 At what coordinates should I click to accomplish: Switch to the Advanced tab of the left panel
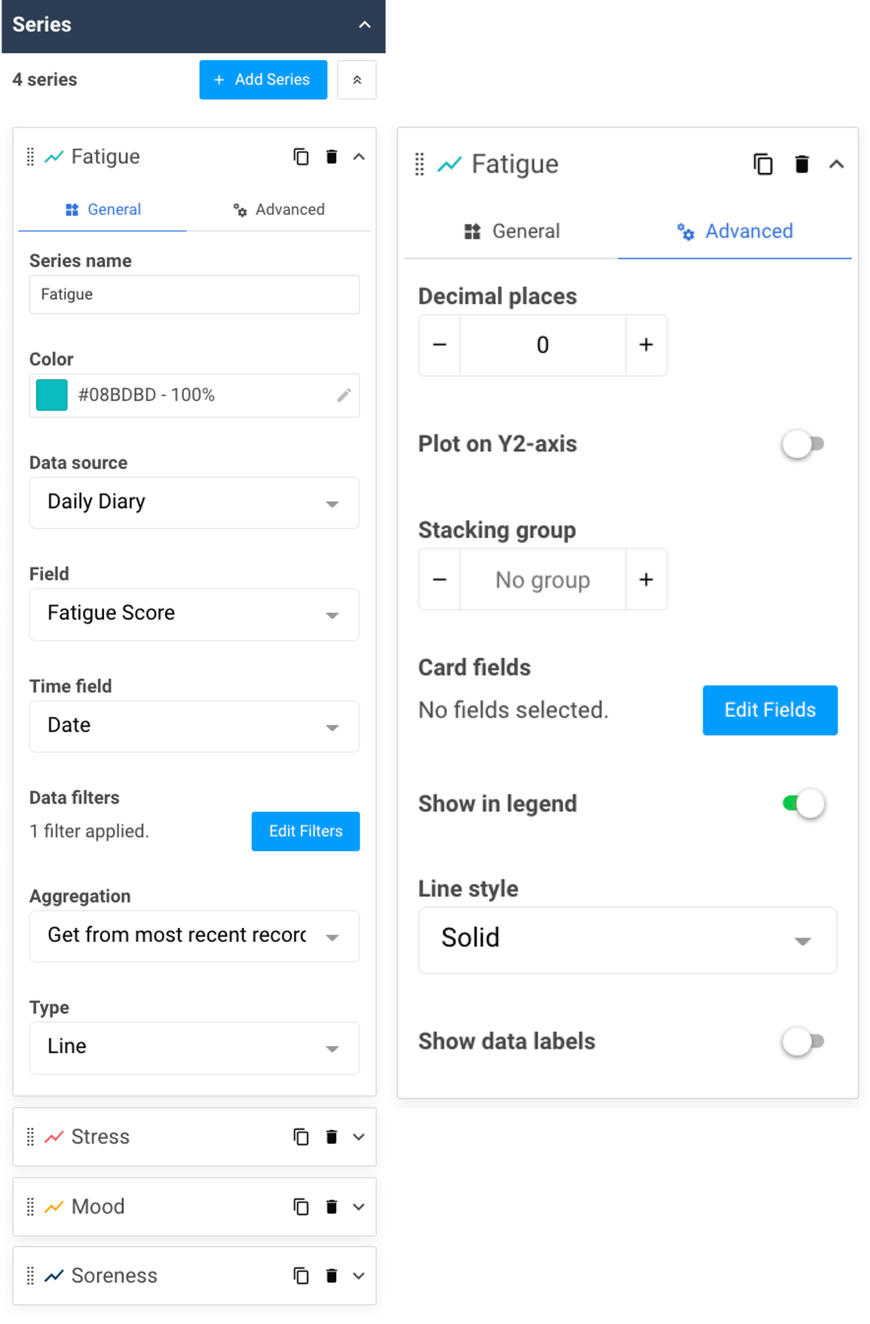pyautogui.click(x=279, y=210)
